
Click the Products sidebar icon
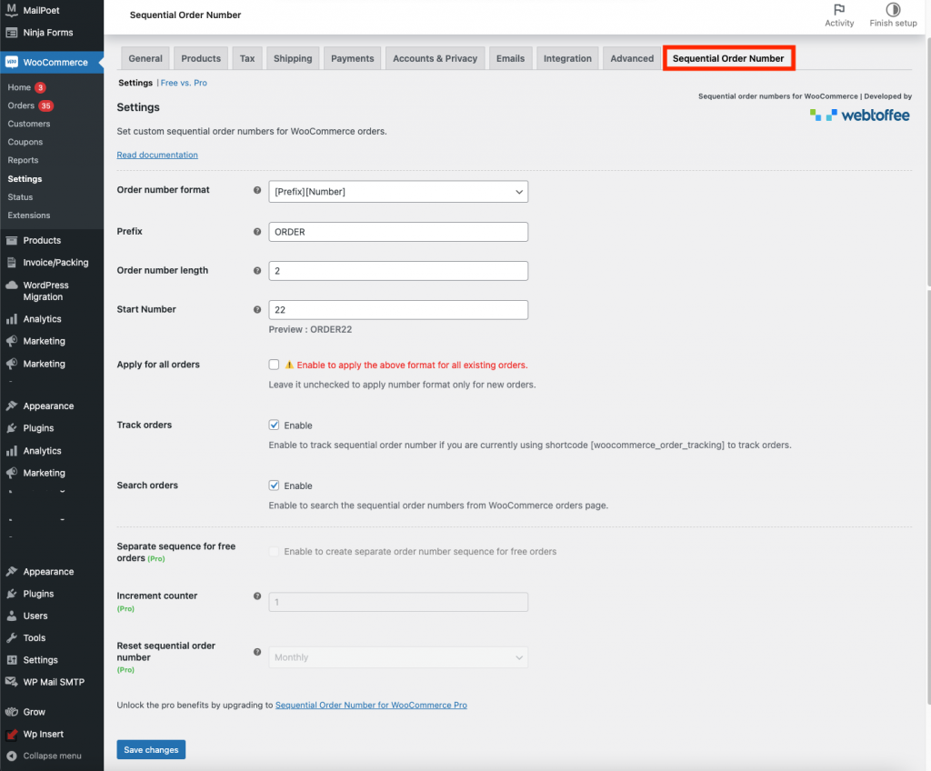(x=11, y=241)
